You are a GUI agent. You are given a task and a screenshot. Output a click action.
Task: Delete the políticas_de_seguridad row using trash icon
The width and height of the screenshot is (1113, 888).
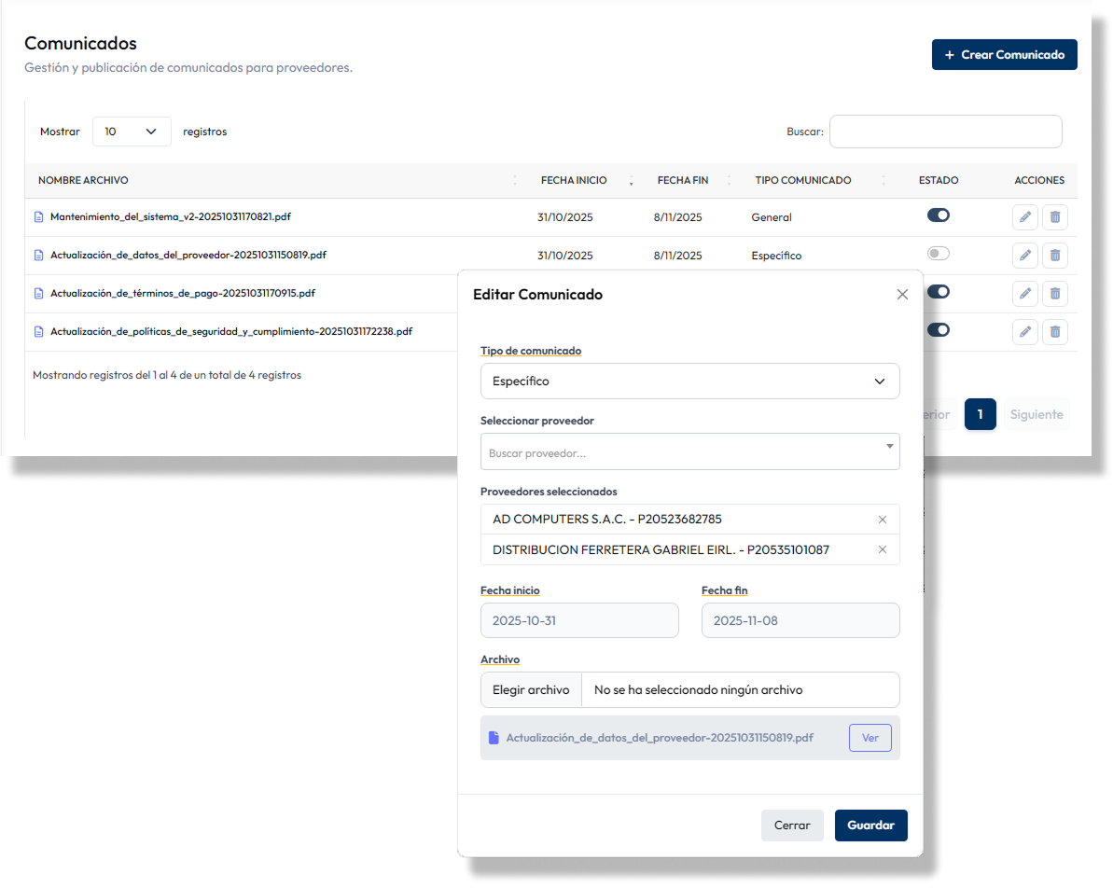(1055, 332)
